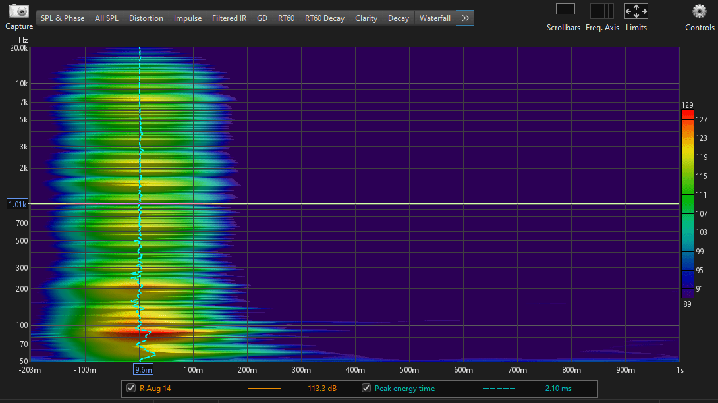Open the Impulse tab
Viewport: 718px width, 403px height.
[188, 18]
